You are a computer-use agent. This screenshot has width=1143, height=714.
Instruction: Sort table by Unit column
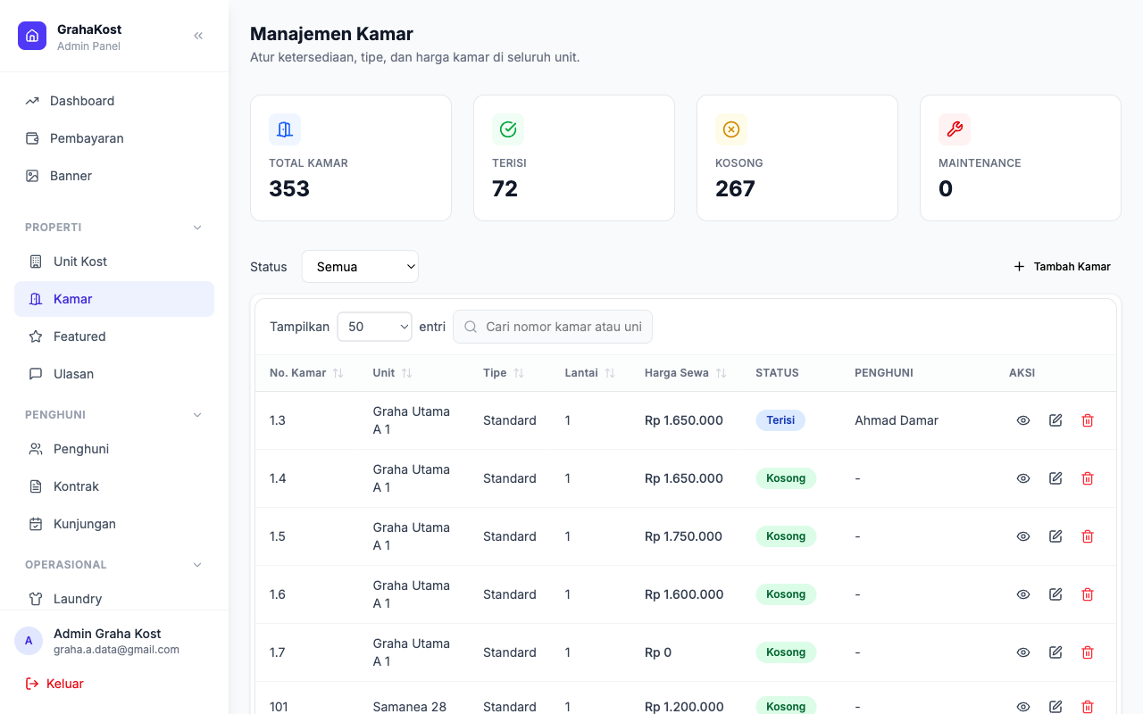[x=392, y=373]
